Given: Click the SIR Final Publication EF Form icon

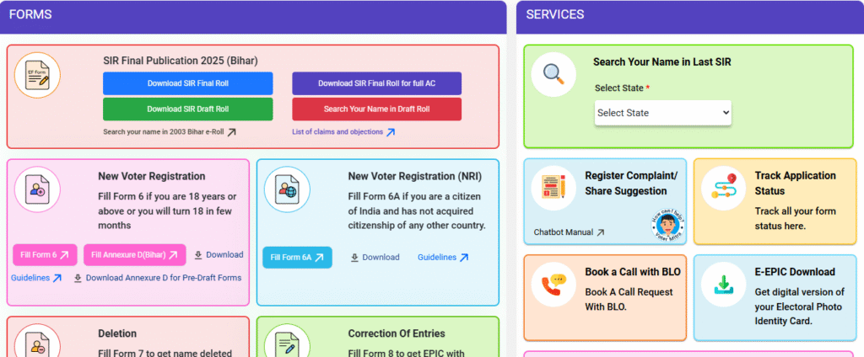Looking at the screenshot, I should [x=38, y=76].
